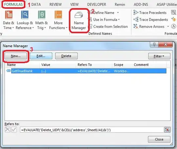Click Trace Precedents
This screenshot has height=149, width=177.
pos(150,12)
